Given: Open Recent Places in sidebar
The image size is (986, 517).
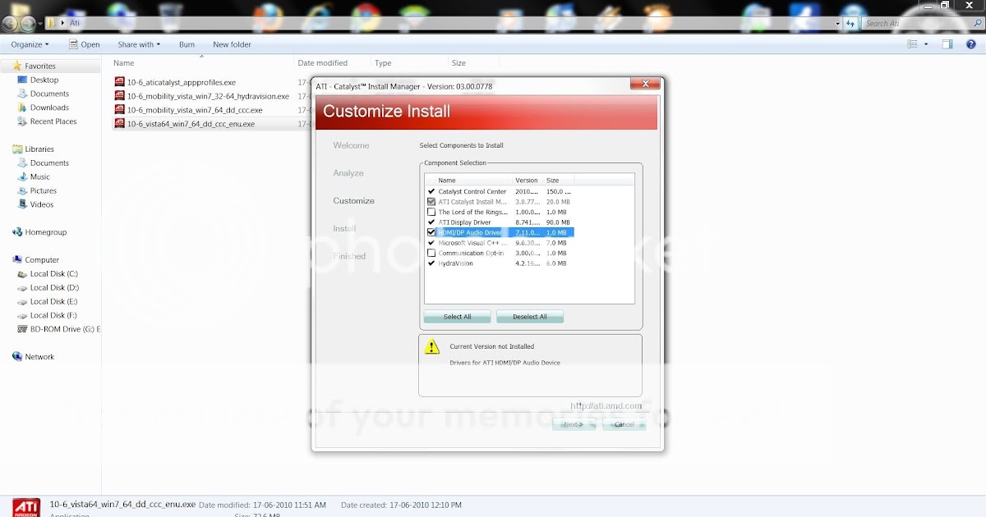Looking at the screenshot, I should [53, 121].
